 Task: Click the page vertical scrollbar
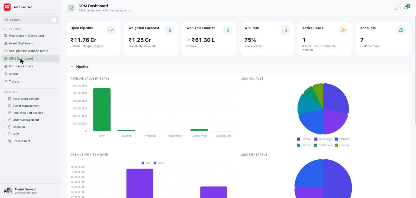tap(415, 70)
